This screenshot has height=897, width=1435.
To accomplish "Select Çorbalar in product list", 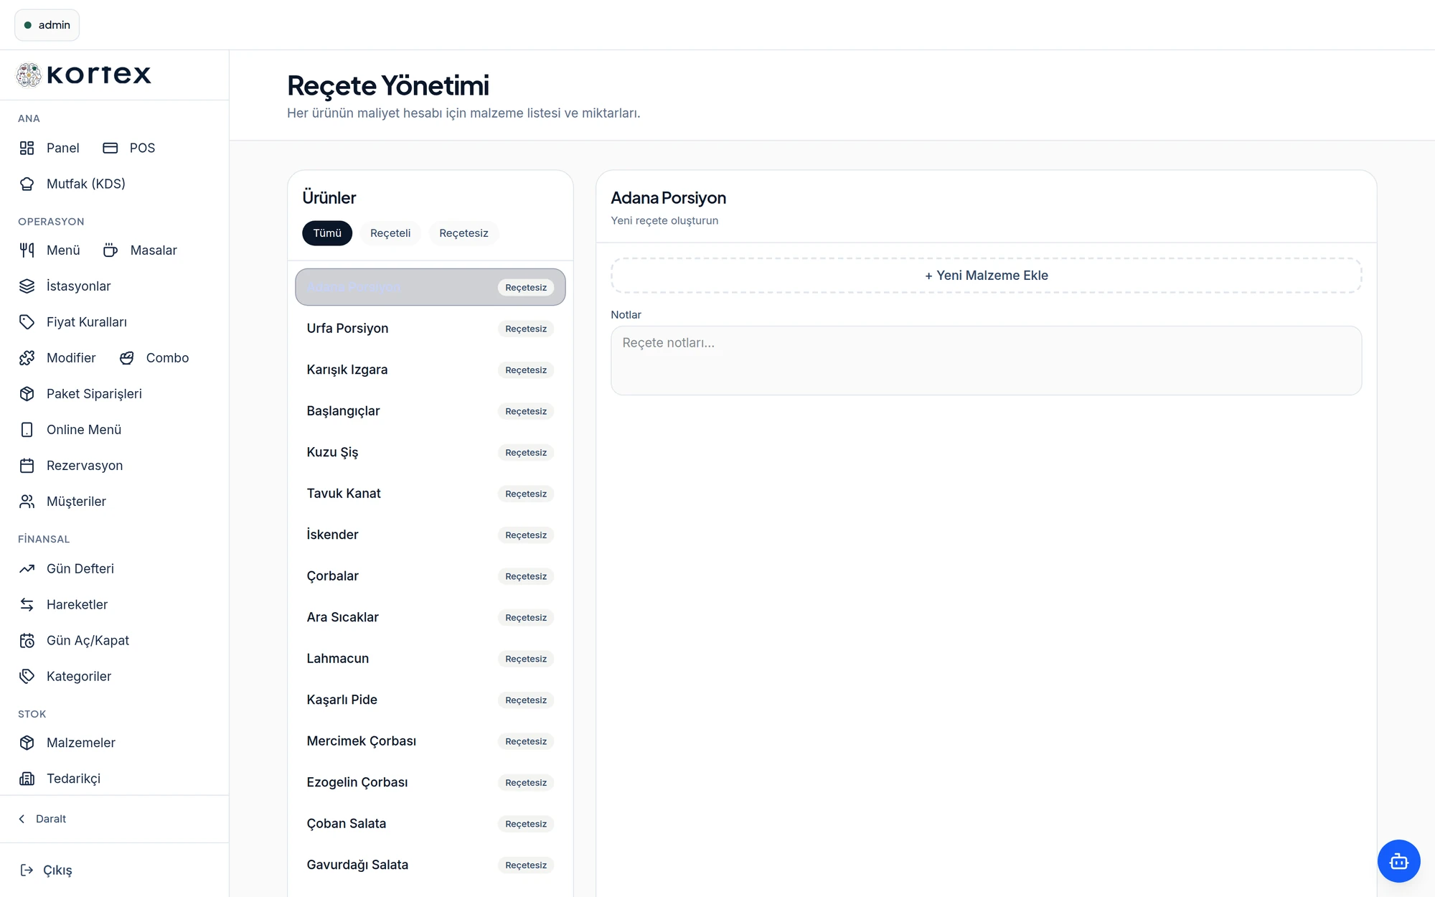I will pyautogui.click(x=430, y=576).
